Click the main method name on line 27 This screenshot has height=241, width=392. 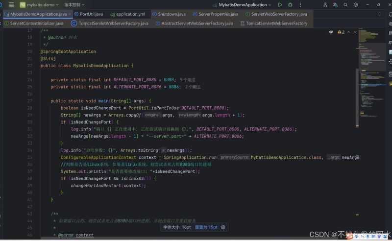(x=103, y=101)
